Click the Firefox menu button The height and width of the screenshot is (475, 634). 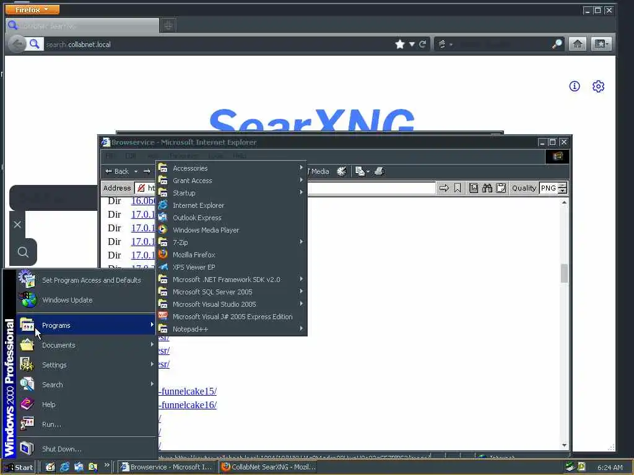coord(32,9)
